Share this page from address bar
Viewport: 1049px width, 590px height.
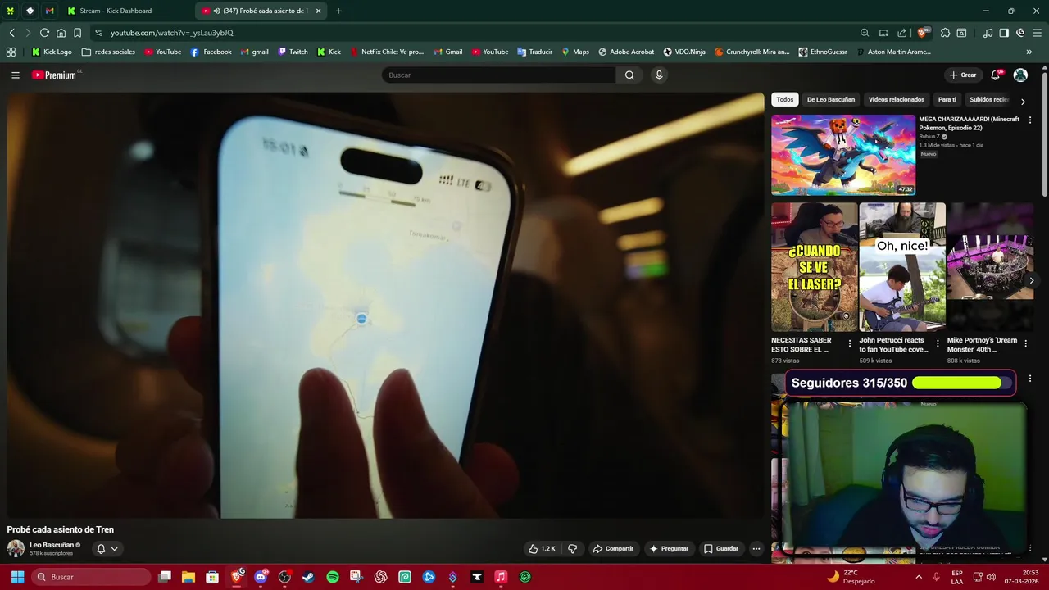[x=902, y=33]
